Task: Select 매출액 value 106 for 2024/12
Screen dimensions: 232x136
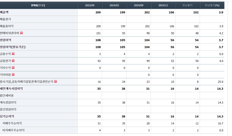Action: 171,12
